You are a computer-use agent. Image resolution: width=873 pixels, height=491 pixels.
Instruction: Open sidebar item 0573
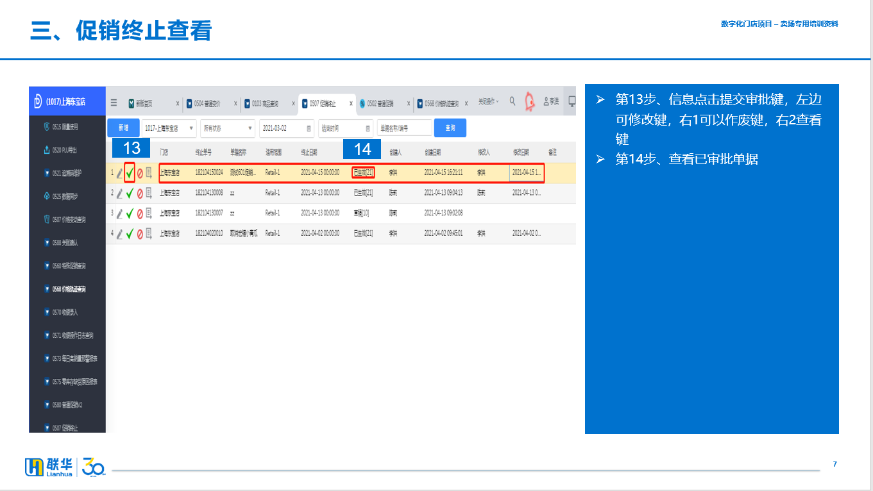(x=67, y=358)
